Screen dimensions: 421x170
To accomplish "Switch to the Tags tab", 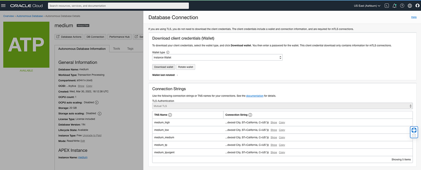I will 130,49.
